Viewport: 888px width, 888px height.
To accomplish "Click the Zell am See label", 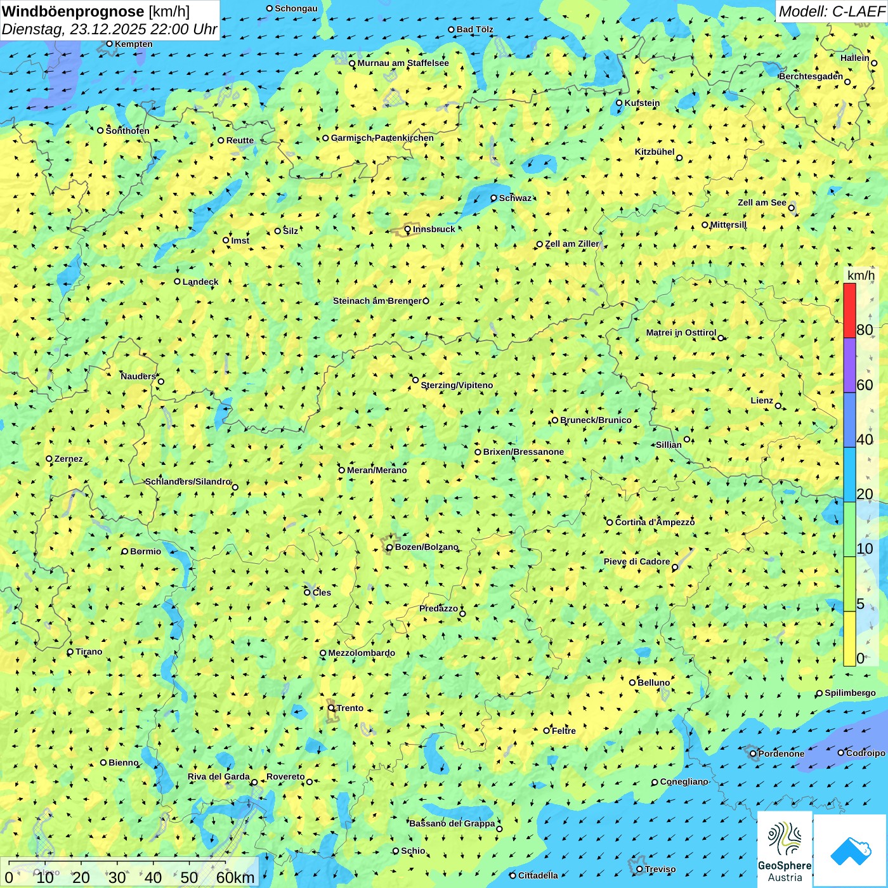I will pyautogui.click(x=762, y=202).
